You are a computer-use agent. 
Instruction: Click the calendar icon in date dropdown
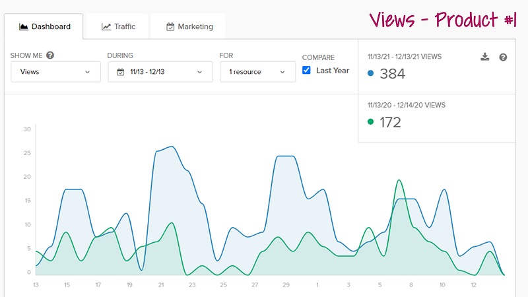click(x=121, y=72)
